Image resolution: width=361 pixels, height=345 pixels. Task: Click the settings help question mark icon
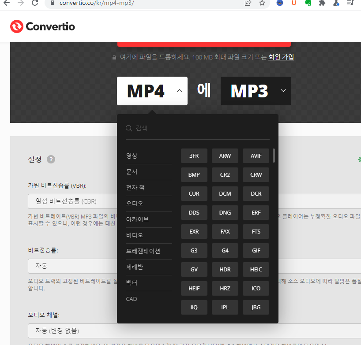[x=51, y=160]
